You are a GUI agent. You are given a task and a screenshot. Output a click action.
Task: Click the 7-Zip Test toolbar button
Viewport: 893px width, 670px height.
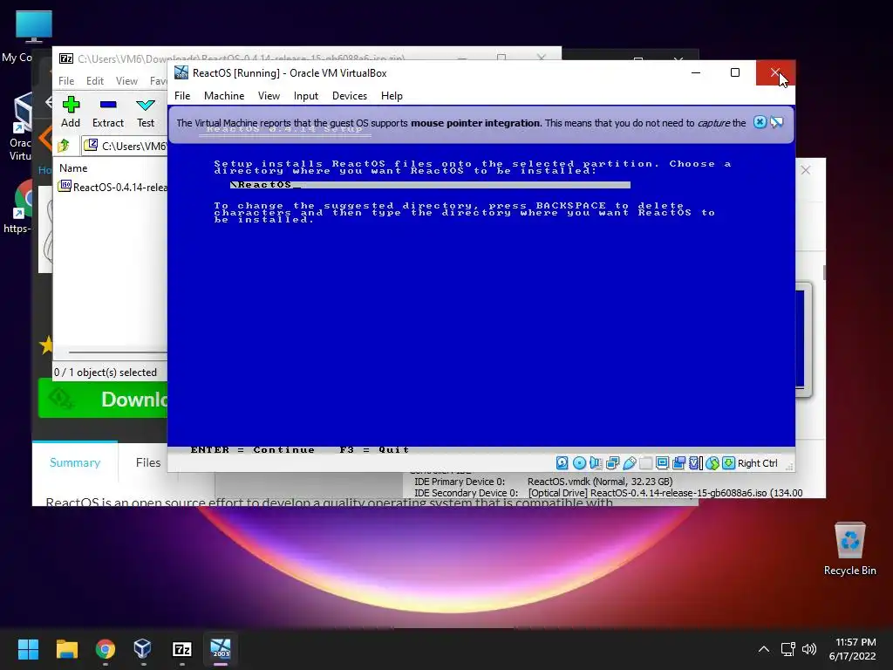point(146,112)
